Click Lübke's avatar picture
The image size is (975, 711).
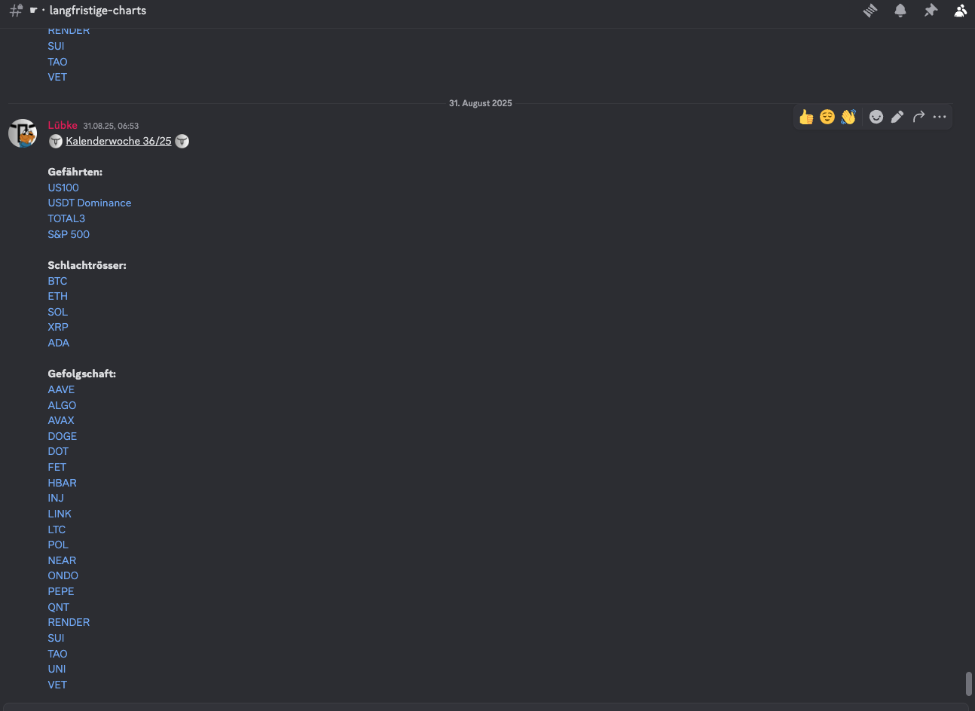pos(23,133)
